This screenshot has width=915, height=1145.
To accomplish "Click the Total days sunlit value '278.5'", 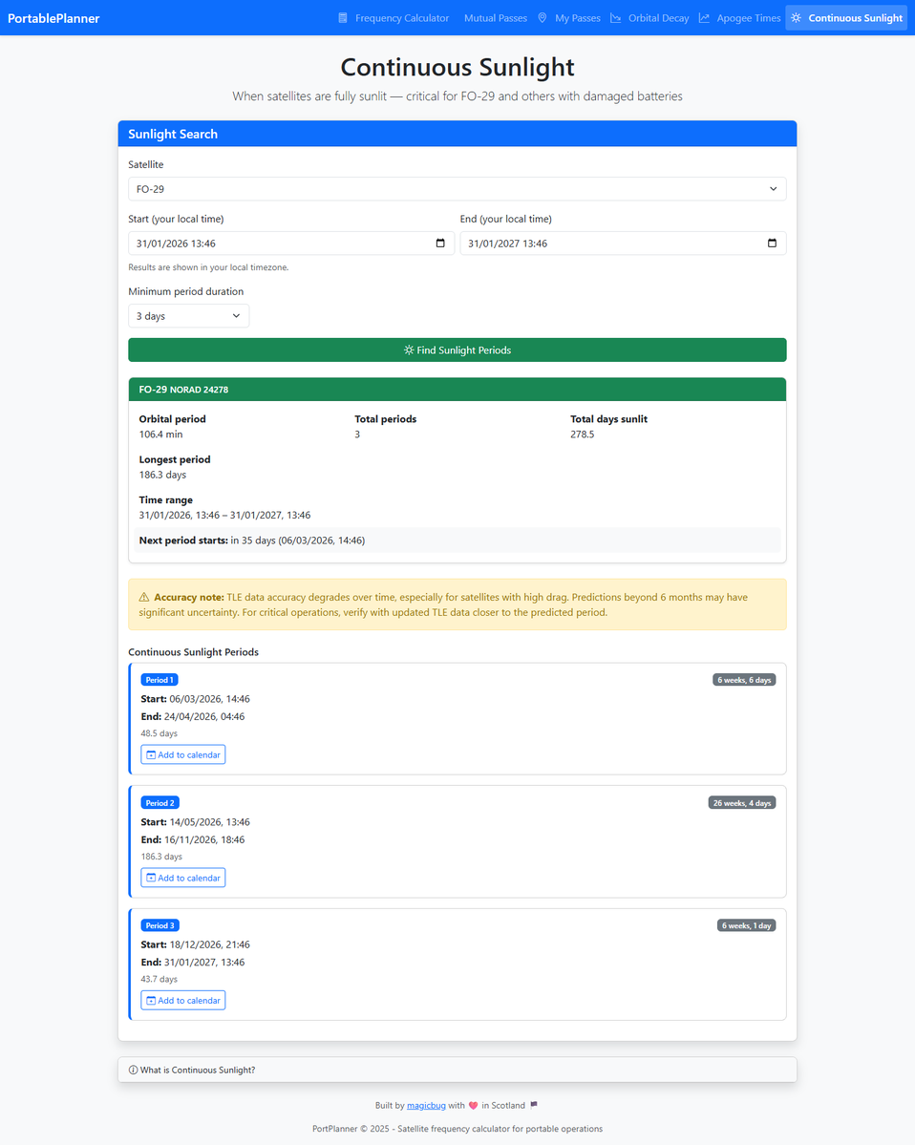I will click(x=582, y=435).
